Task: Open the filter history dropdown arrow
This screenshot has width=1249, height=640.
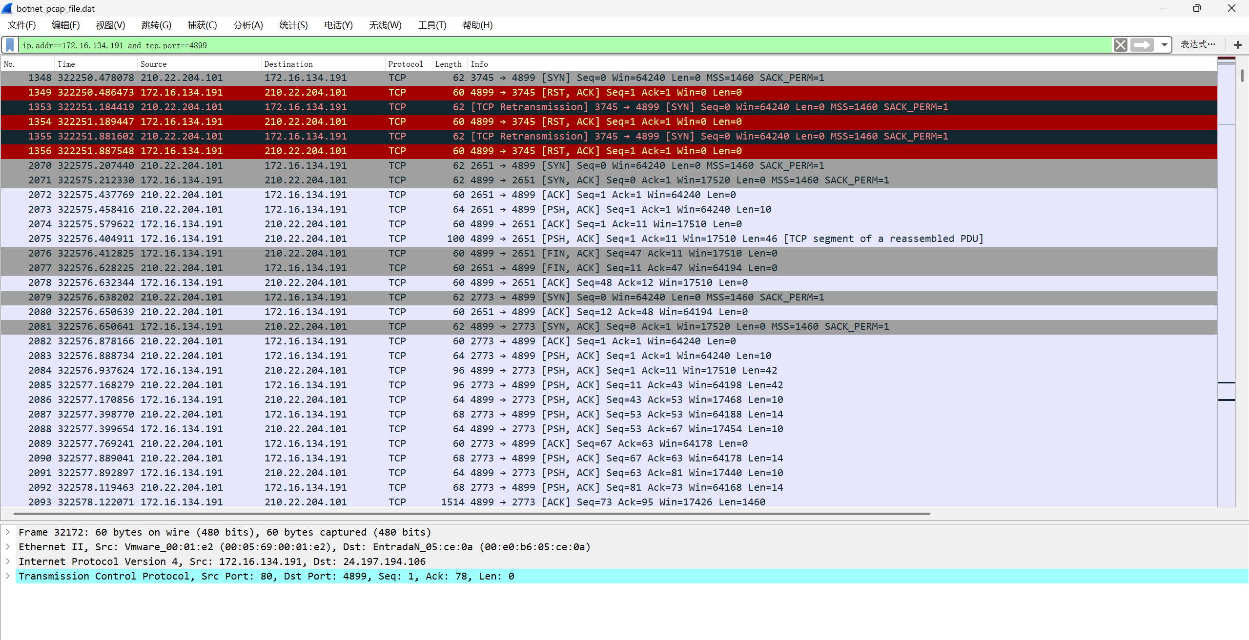Action: pyautogui.click(x=1165, y=45)
